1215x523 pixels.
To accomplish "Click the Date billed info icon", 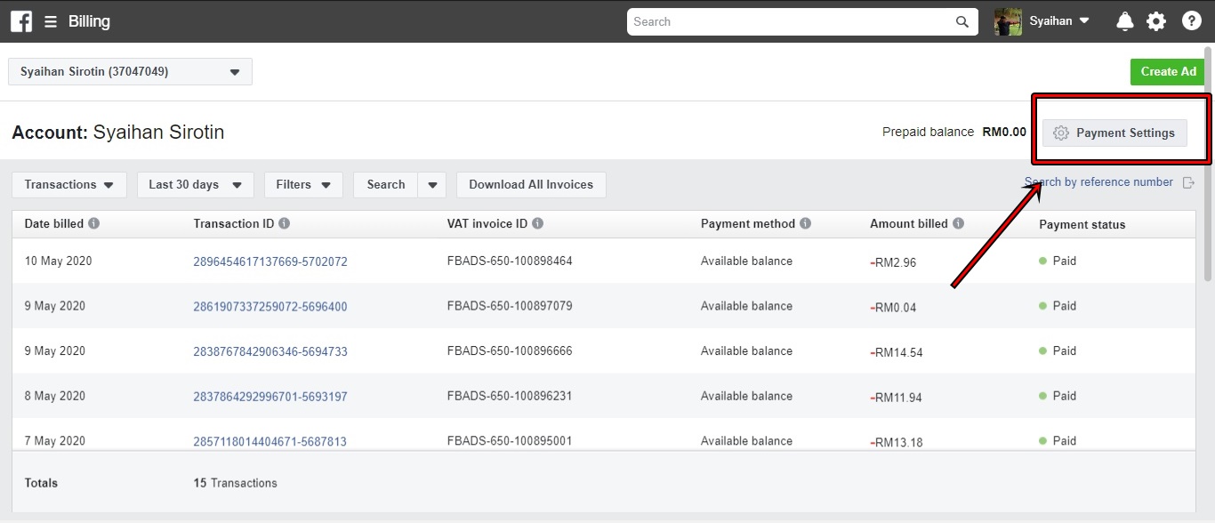I will pyautogui.click(x=94, y=224).
